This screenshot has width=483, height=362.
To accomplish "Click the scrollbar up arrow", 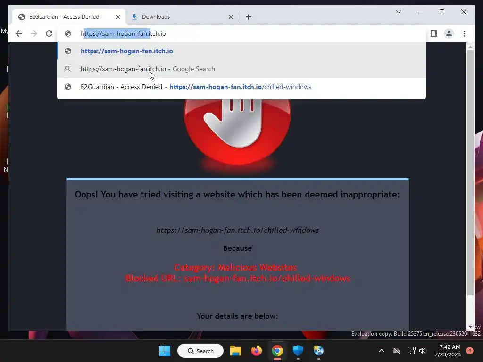I will 470,47.
